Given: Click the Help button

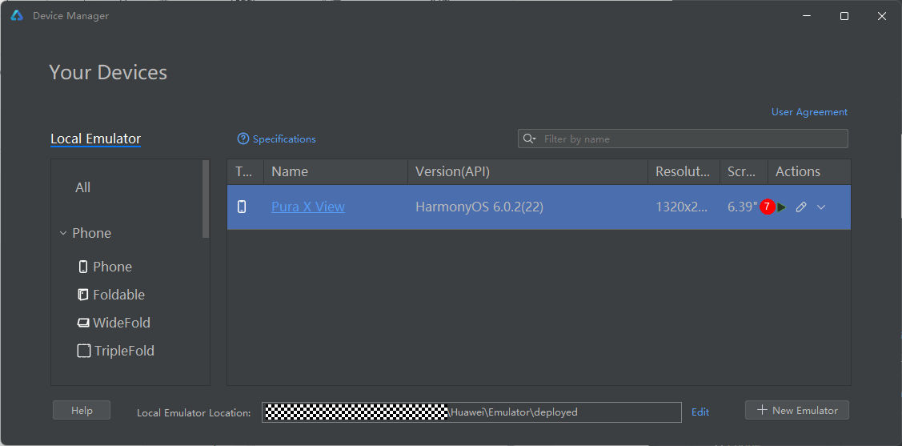Looking at the screenshot, I should pos(82,410).
